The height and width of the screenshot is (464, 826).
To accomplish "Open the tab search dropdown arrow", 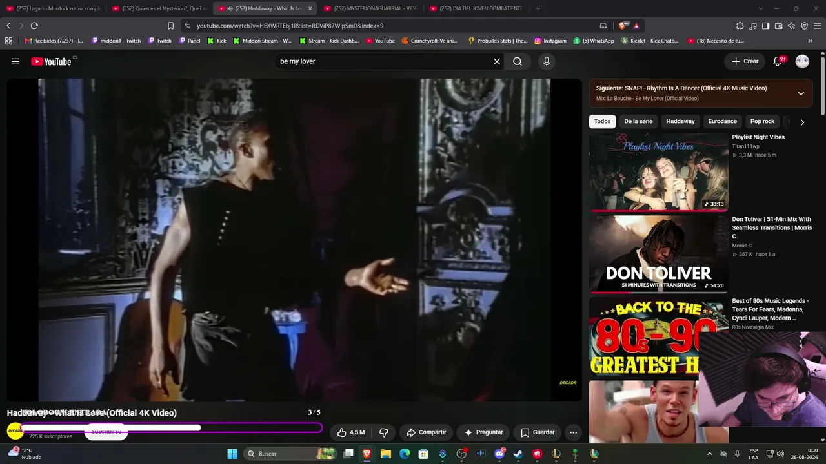I will pyautogui.click(x=761, y=8).
